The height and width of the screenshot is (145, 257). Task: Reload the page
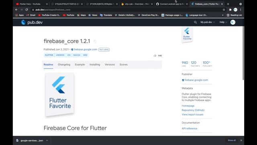tap(27, 10)
